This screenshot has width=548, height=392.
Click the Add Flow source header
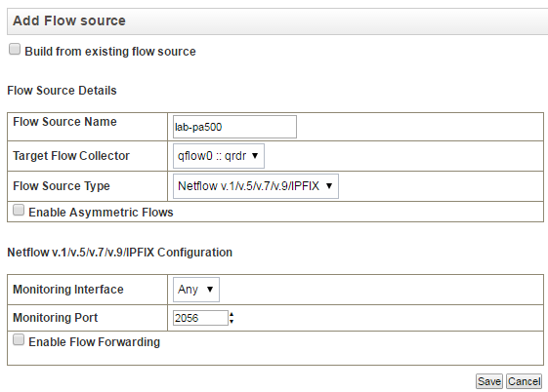point(69,20)
